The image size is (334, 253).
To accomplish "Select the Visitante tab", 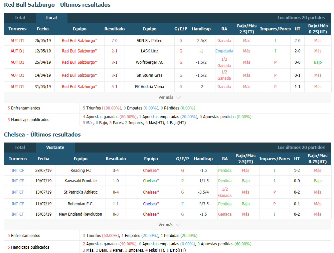I will pyautogui.click(x=55, y=148).
